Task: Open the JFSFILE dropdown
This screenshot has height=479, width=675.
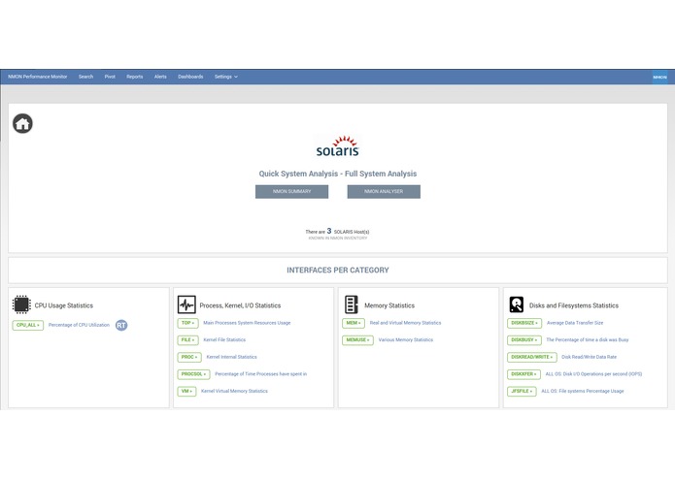Action: click(x=522, y=392)
